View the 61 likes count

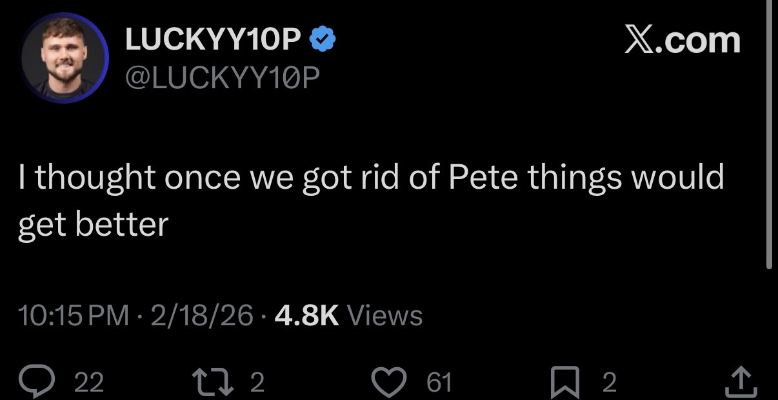(x=439, y=383)
